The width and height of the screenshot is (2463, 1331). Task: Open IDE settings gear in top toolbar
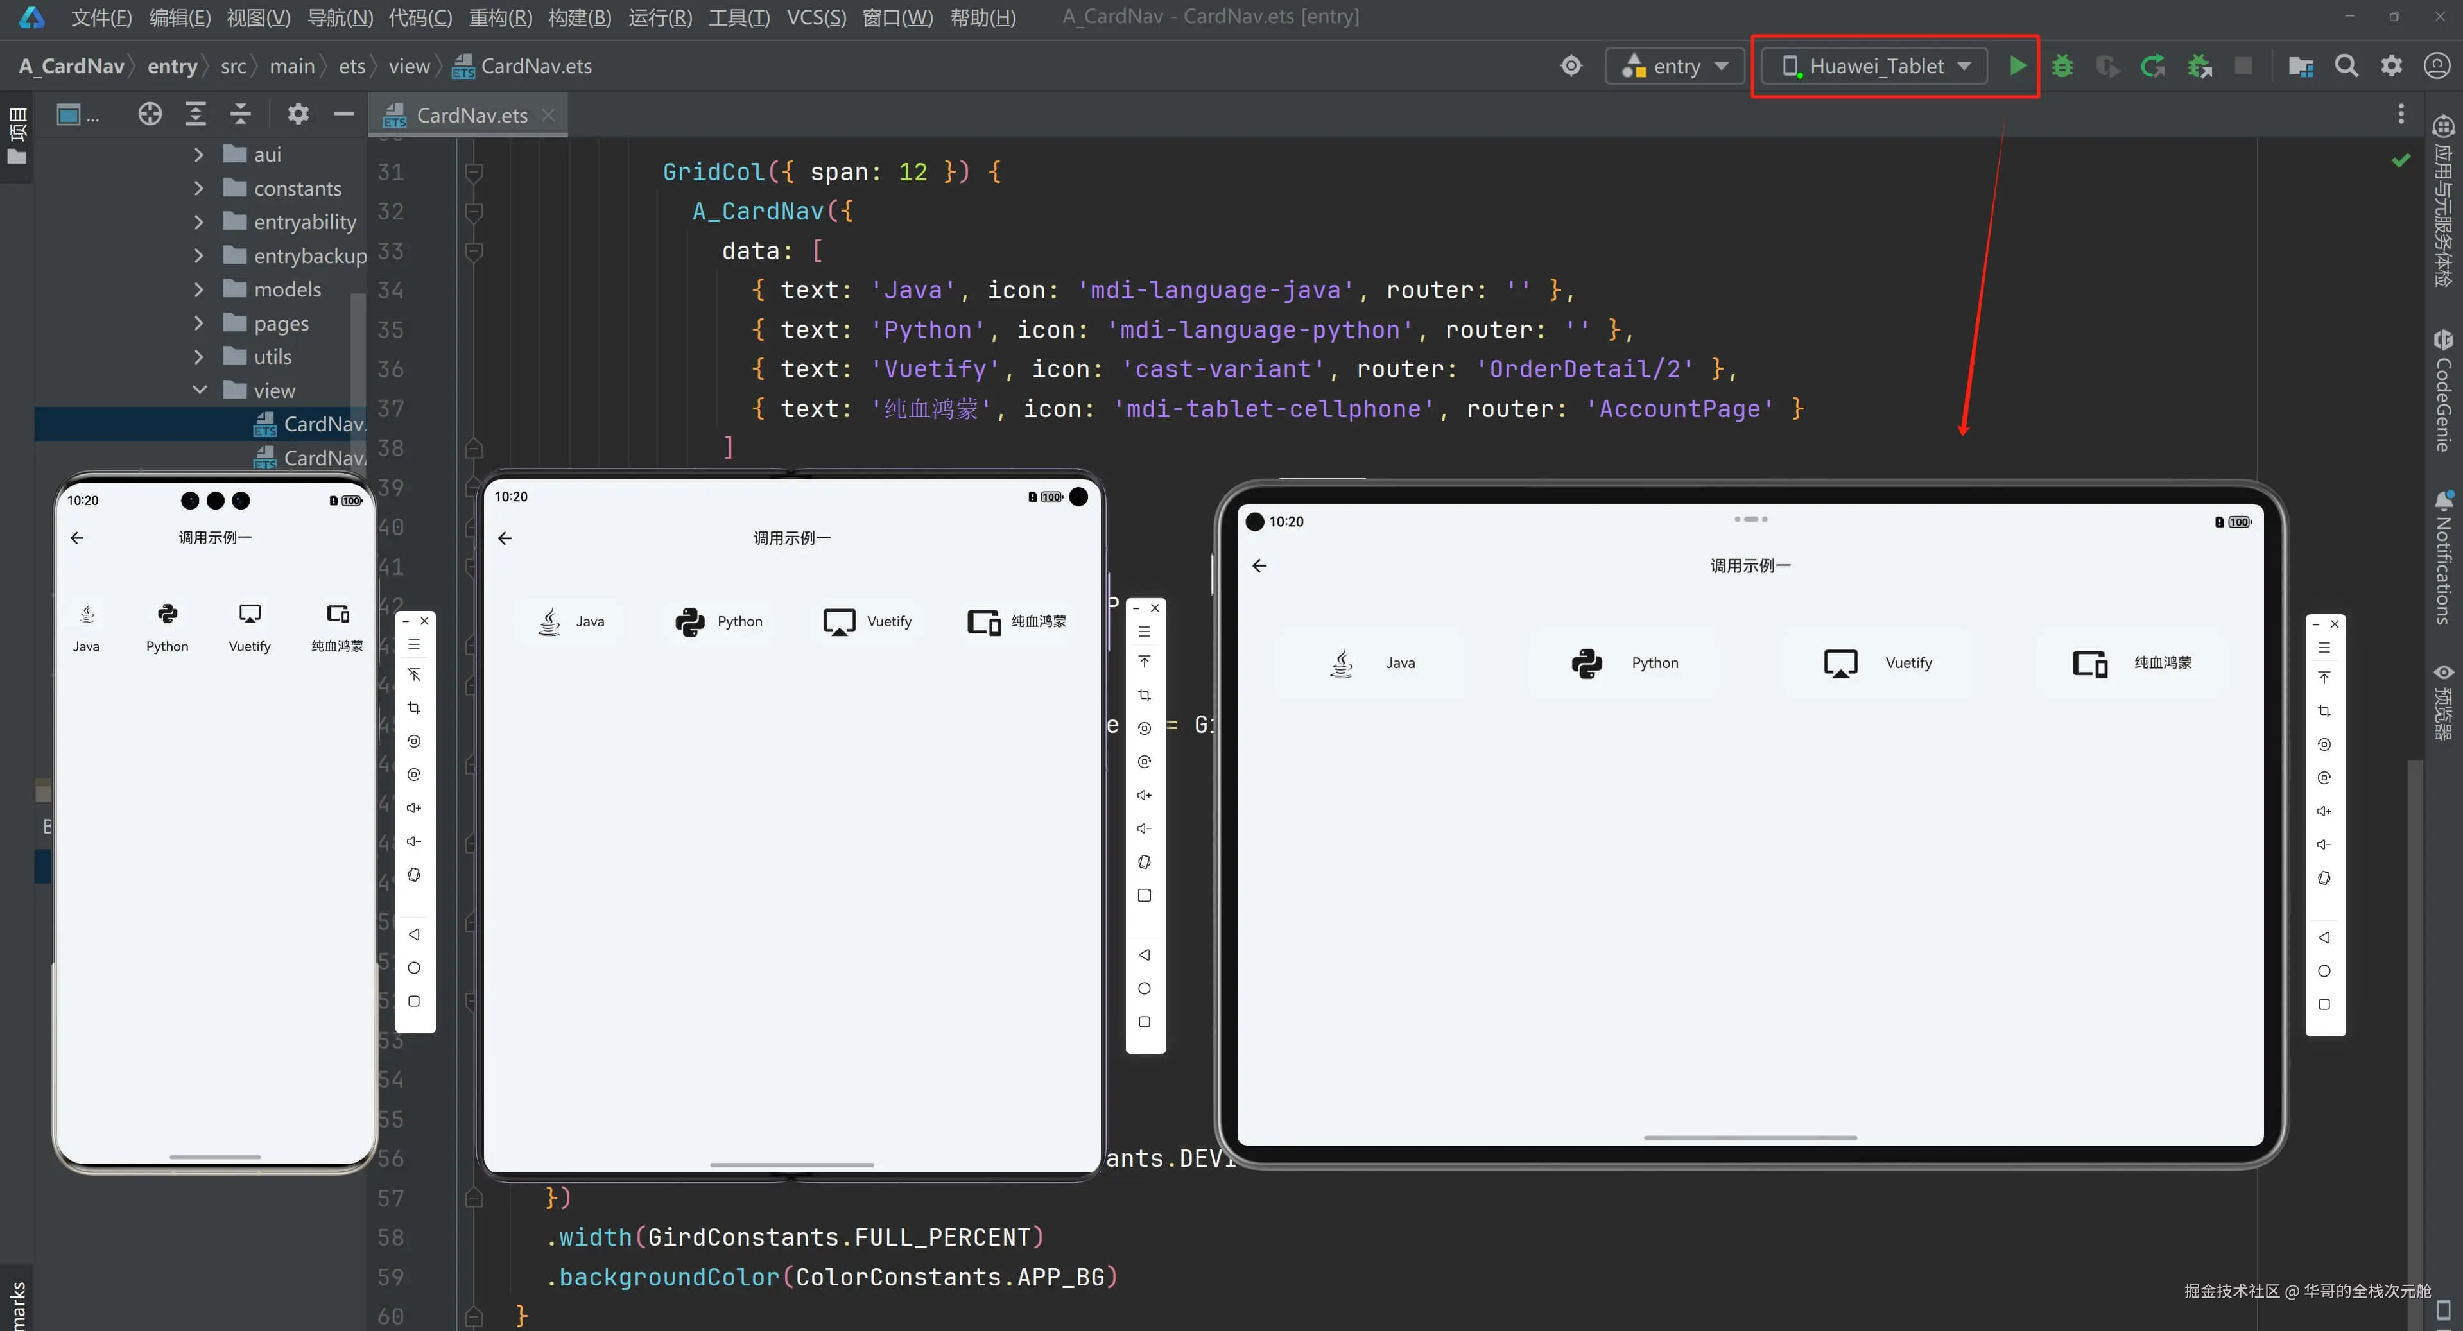point(2391,66)
